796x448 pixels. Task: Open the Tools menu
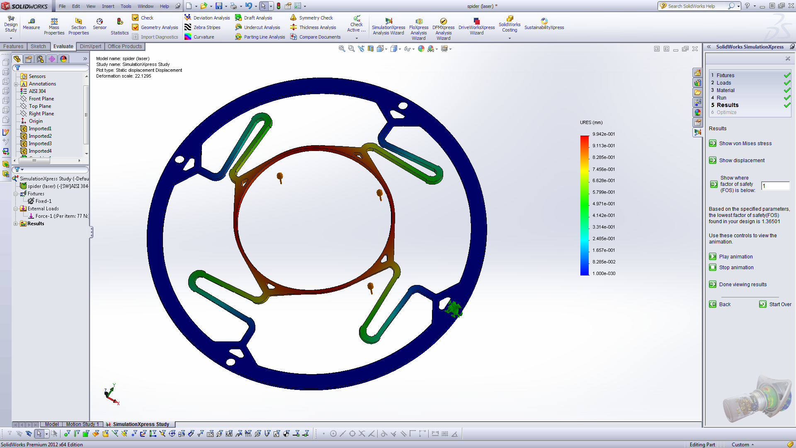click(x=126, y=6)
